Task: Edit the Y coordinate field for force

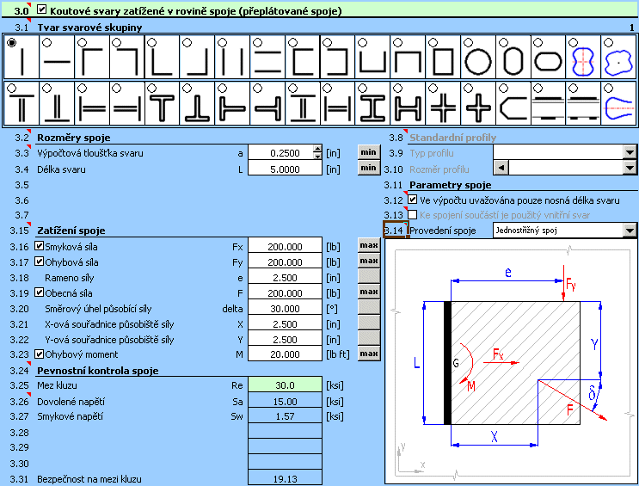Action: click(x=285, y=340)
